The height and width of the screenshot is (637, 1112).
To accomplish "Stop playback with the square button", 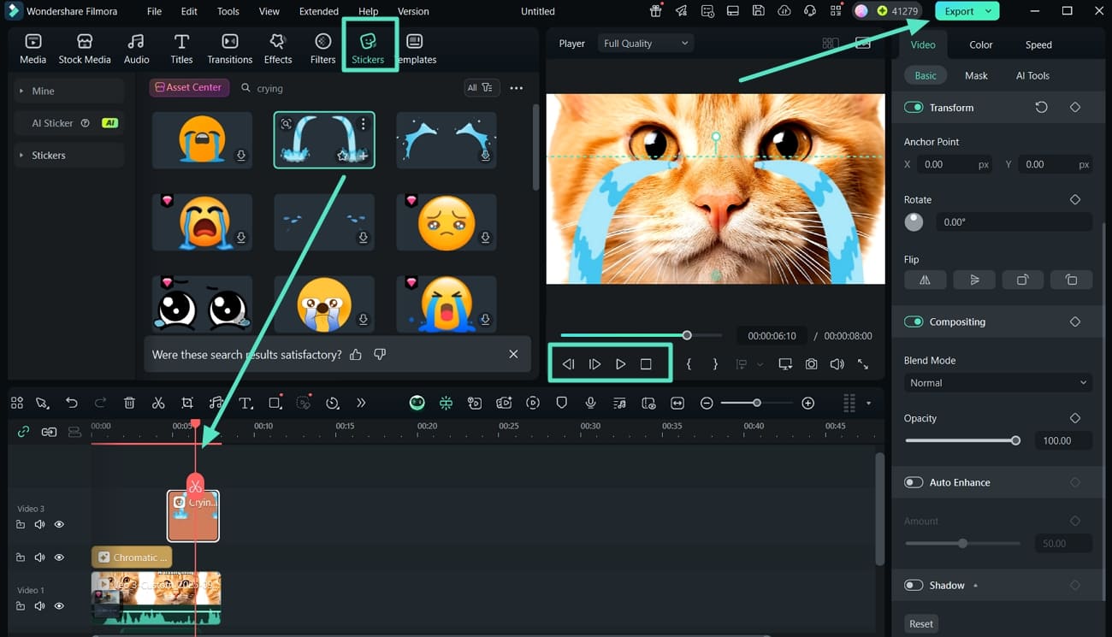I will (646, 364).
